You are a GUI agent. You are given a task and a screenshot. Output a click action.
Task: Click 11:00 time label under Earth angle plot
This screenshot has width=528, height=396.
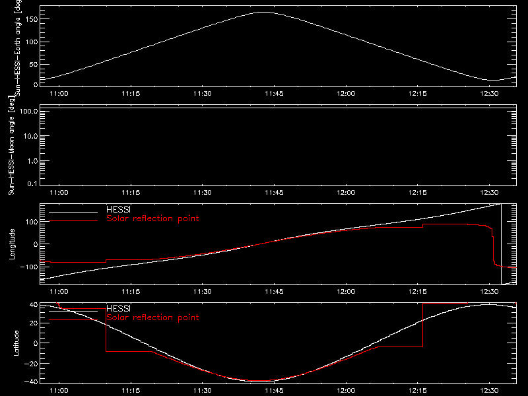coord(59,94)
